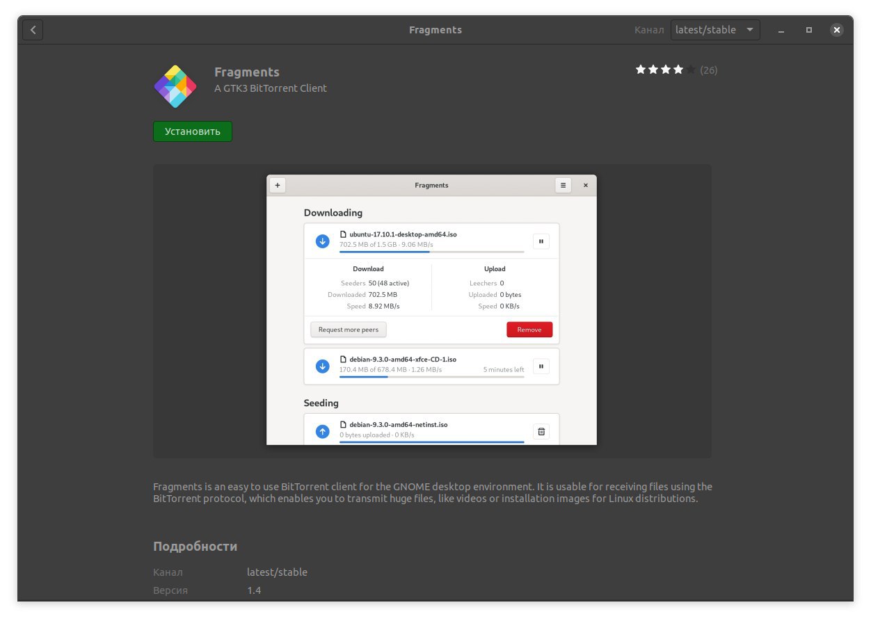
Task: Click the Fragments colorful app icon
Action: [x=175, y=86]
